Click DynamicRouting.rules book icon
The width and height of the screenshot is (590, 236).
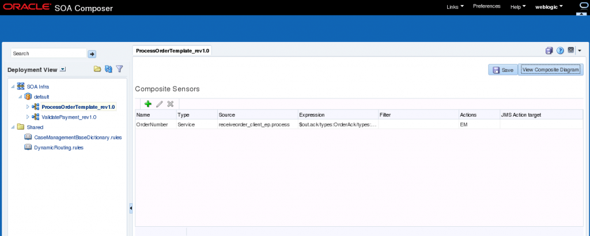tap(28, 147)
